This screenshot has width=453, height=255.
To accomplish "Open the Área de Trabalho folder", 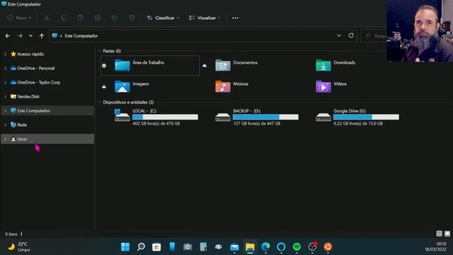I will tap(149, 66).
